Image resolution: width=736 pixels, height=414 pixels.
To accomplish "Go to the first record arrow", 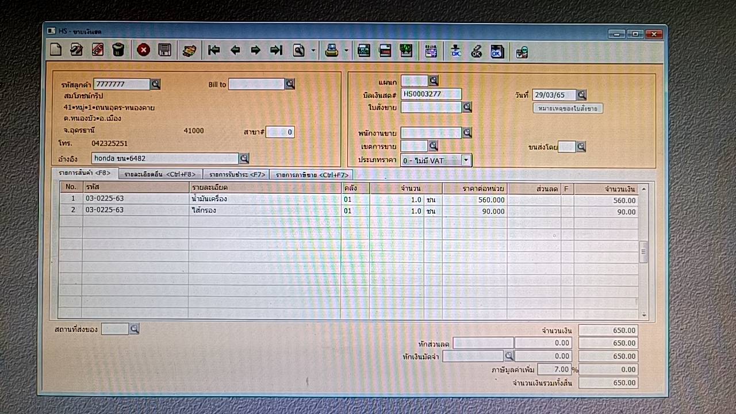I will click(214, 50).
